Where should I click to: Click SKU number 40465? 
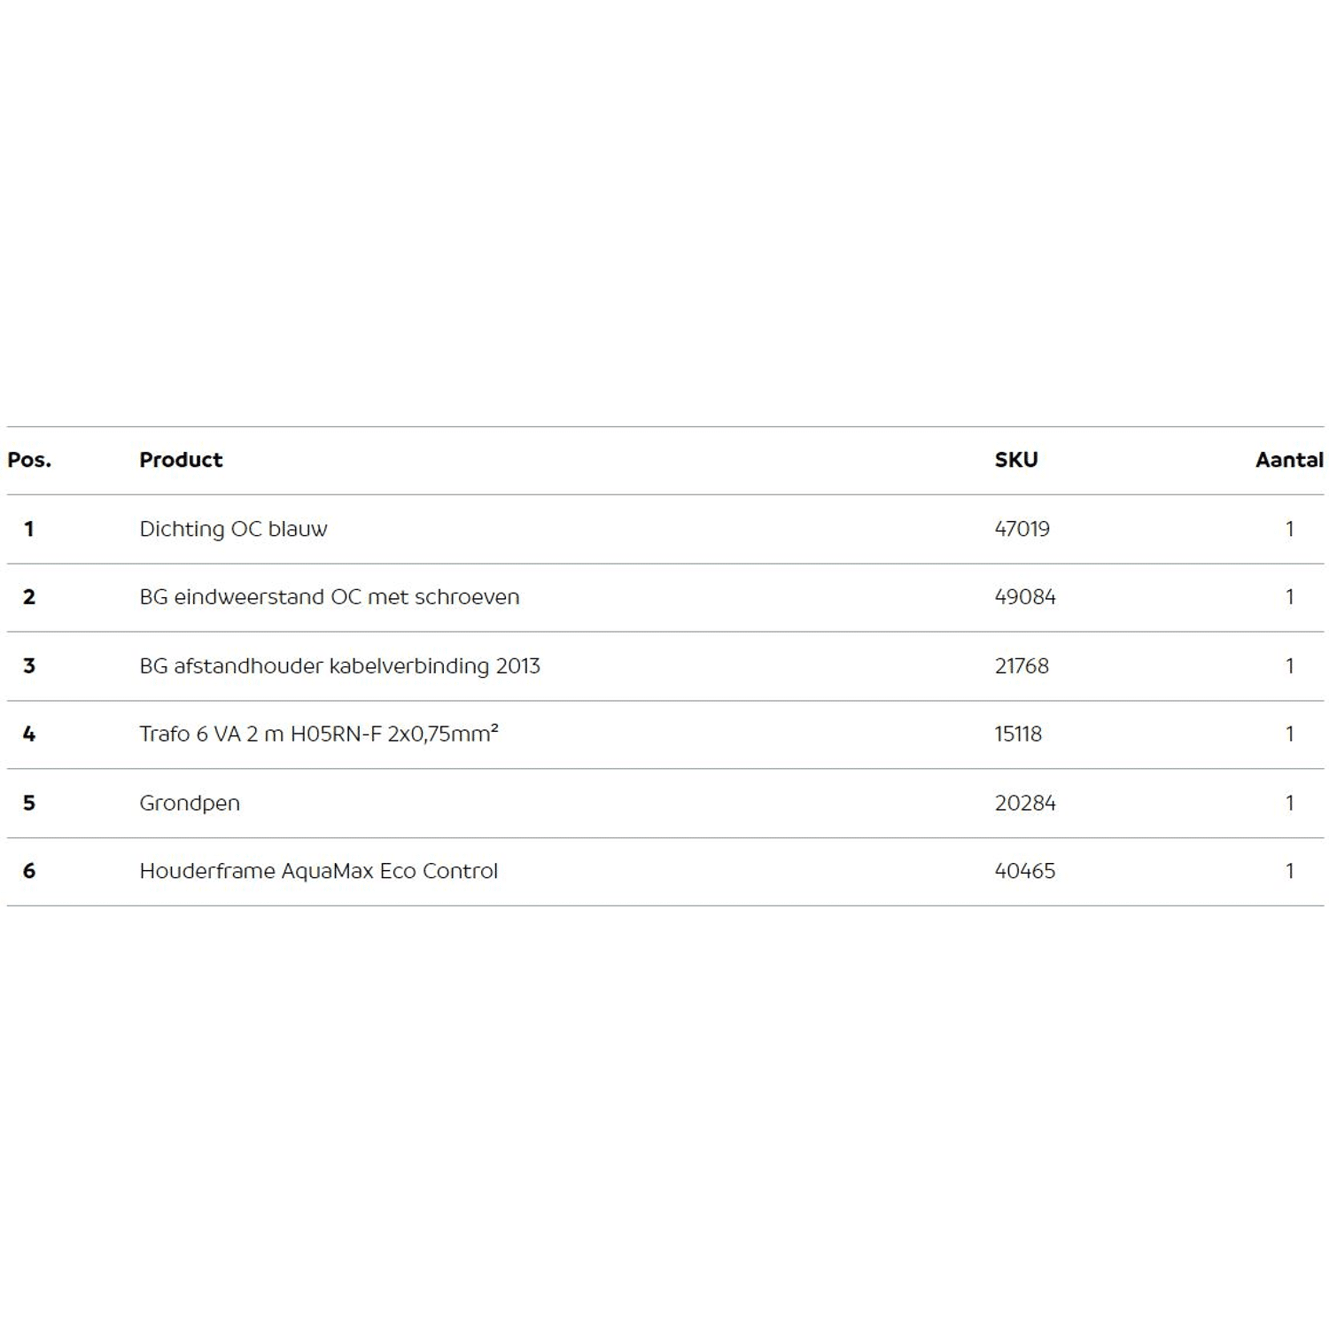click(1024, 871)
